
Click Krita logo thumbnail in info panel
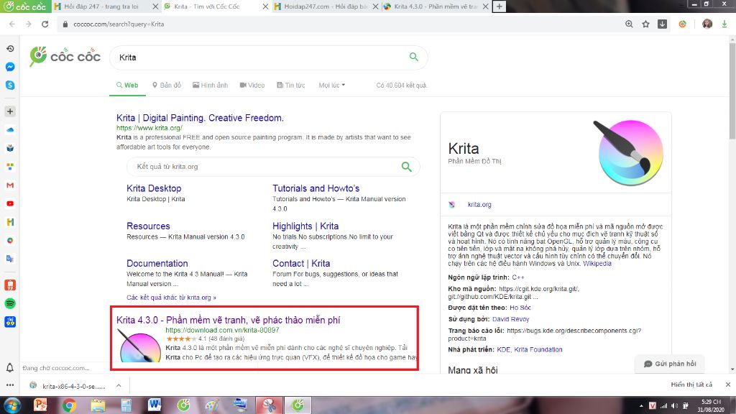628,152
